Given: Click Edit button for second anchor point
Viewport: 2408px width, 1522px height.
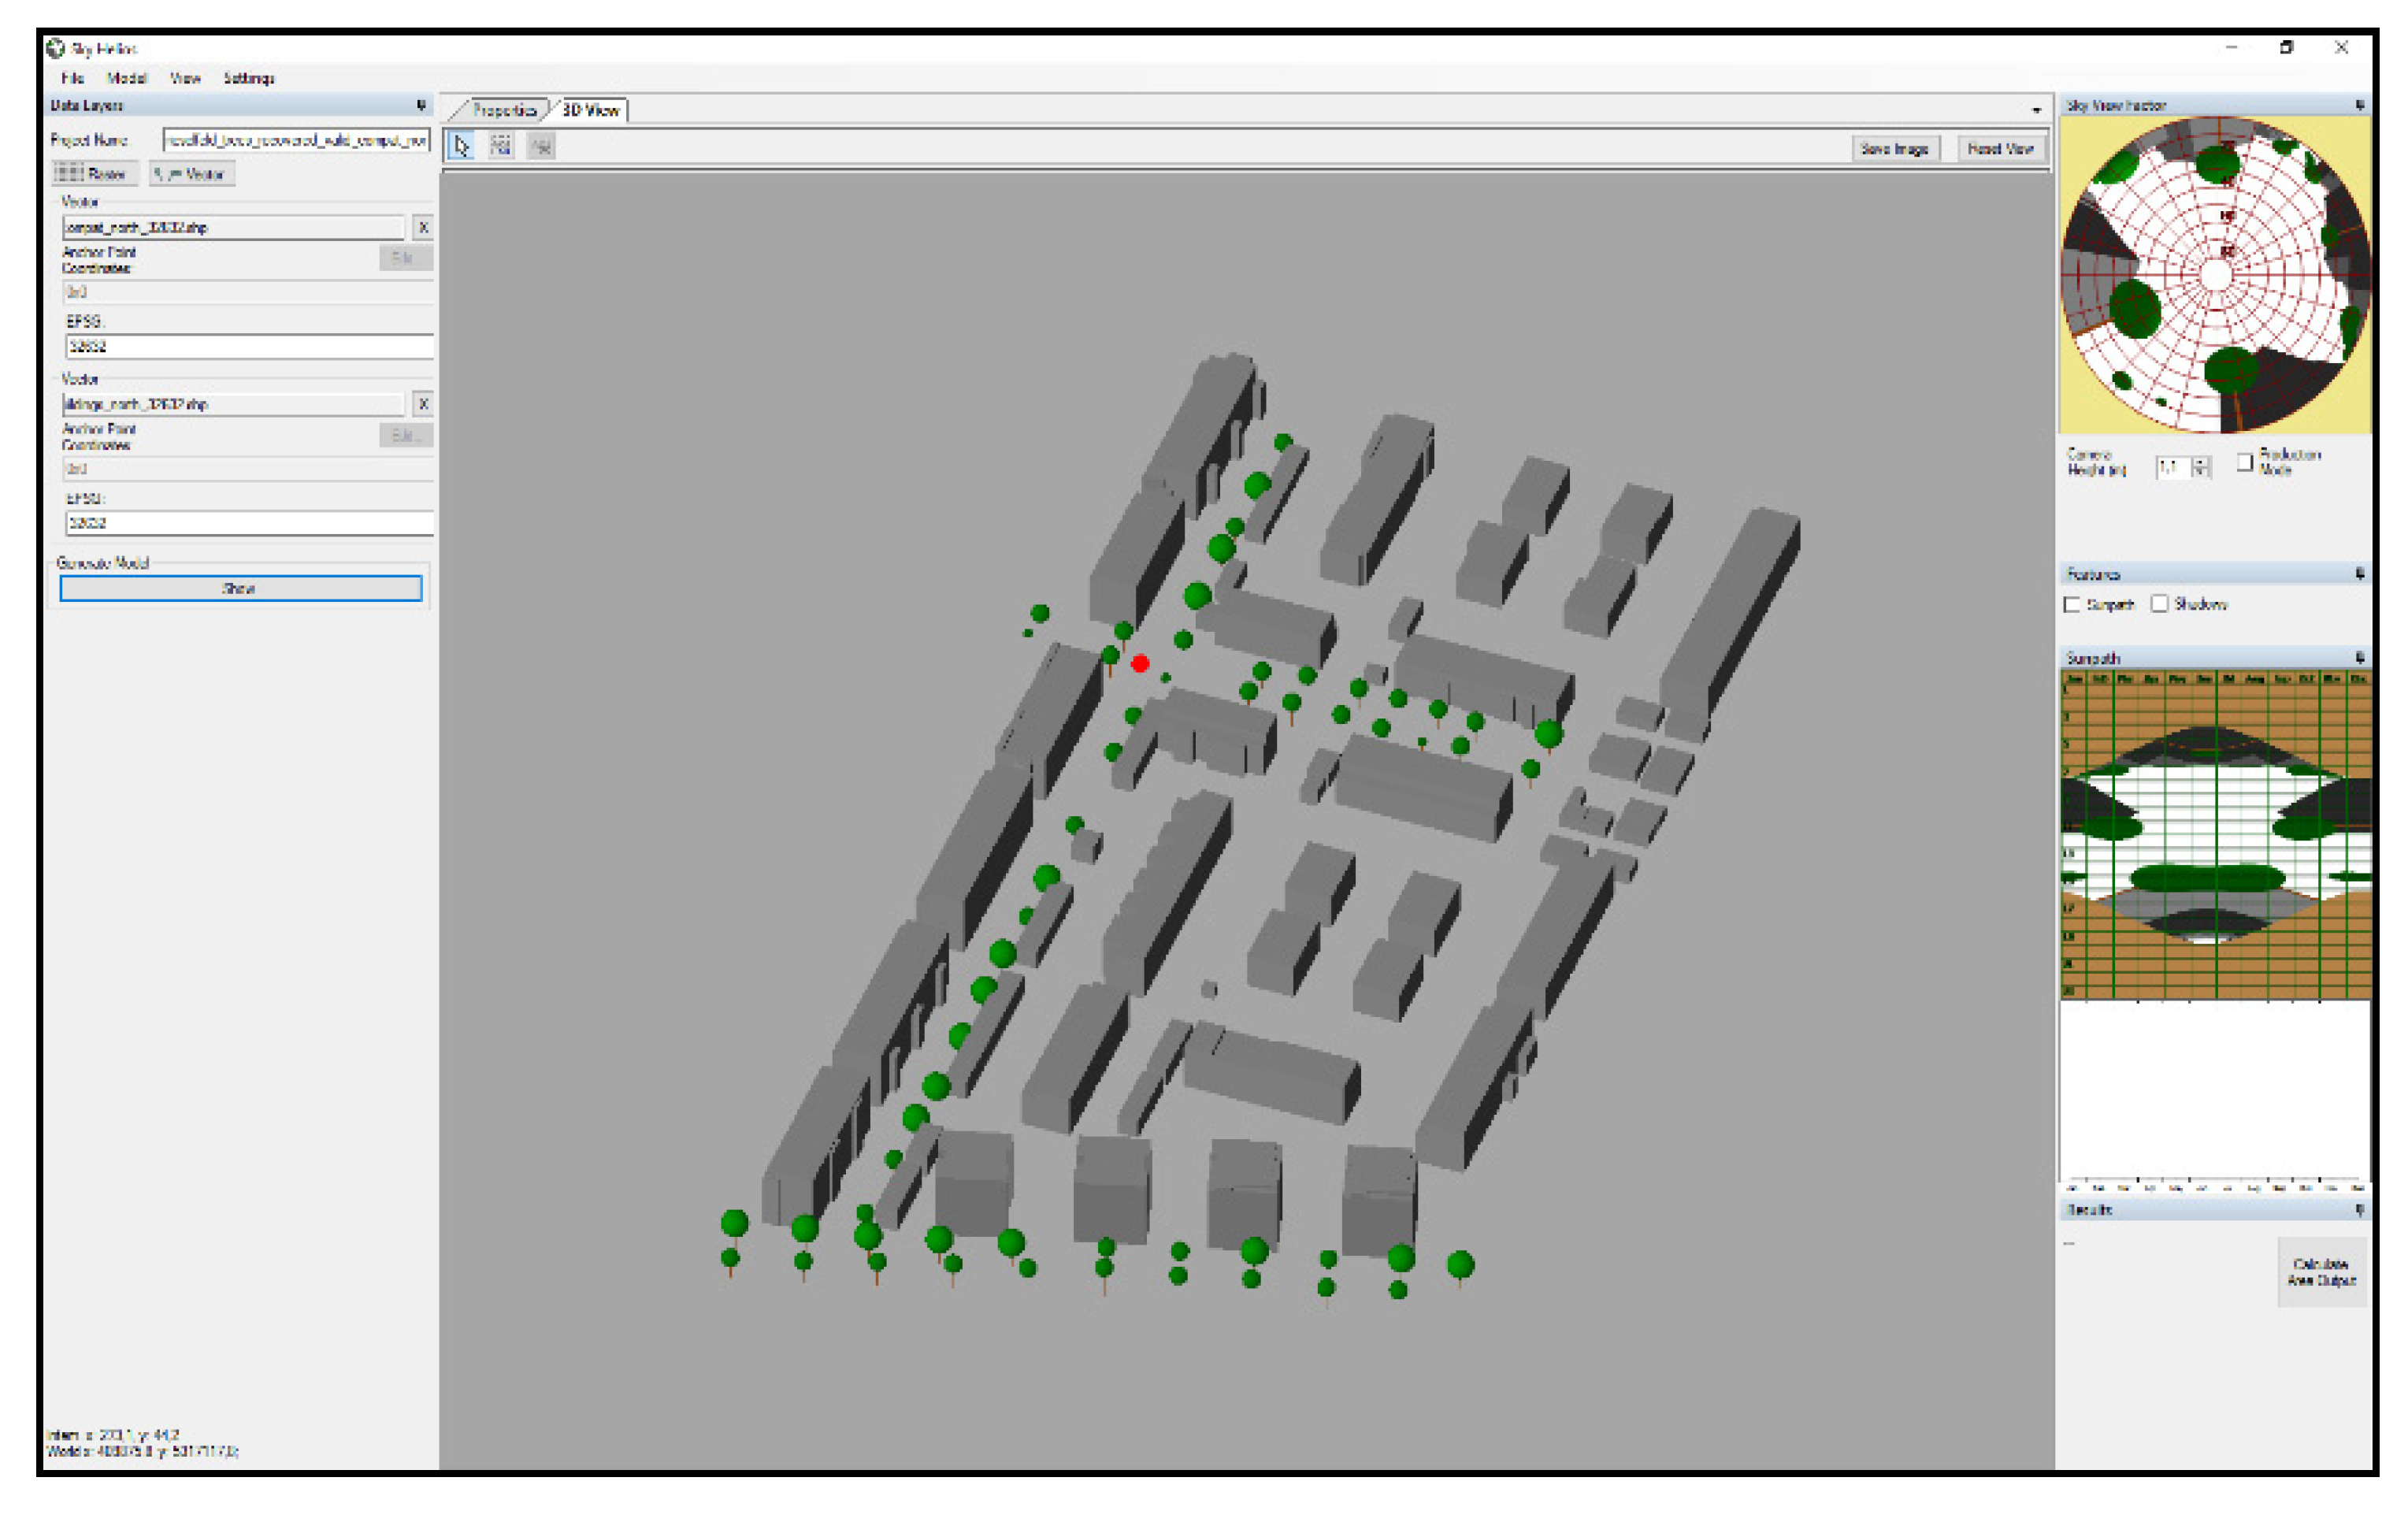Looking at the screenshot, I should pyautogui.click(x=404, y=435).
